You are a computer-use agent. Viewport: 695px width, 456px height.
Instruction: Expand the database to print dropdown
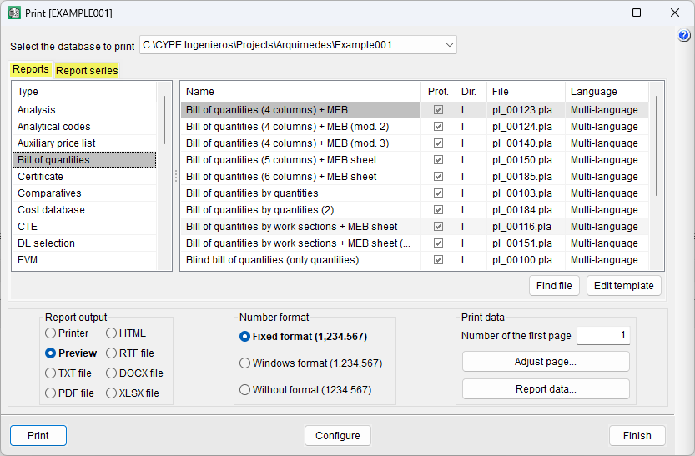(x=450, y=45)
